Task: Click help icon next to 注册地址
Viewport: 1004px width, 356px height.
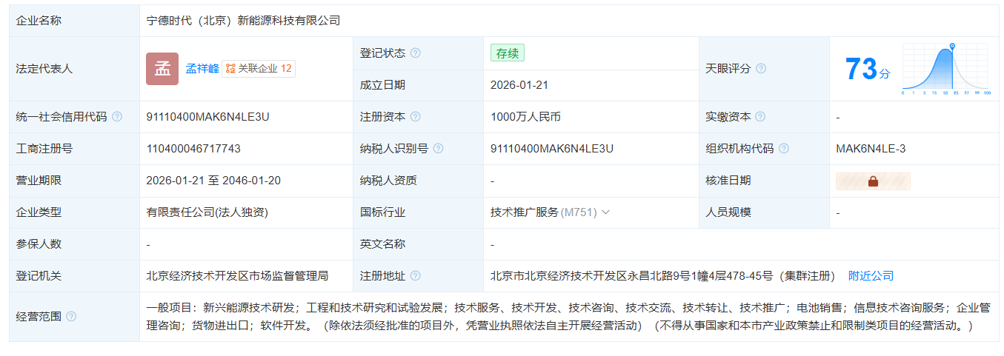Action: pyautogui.click(x=416, y=276)
